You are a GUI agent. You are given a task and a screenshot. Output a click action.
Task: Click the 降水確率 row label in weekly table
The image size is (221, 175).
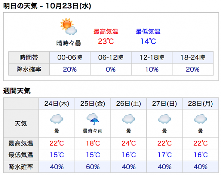tap(21, 167)
